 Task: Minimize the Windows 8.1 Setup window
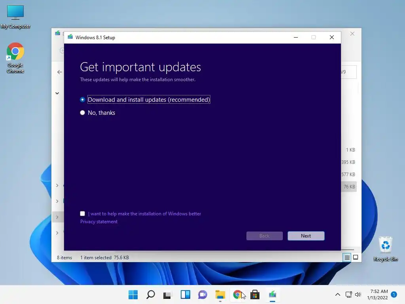coord(296,37)
